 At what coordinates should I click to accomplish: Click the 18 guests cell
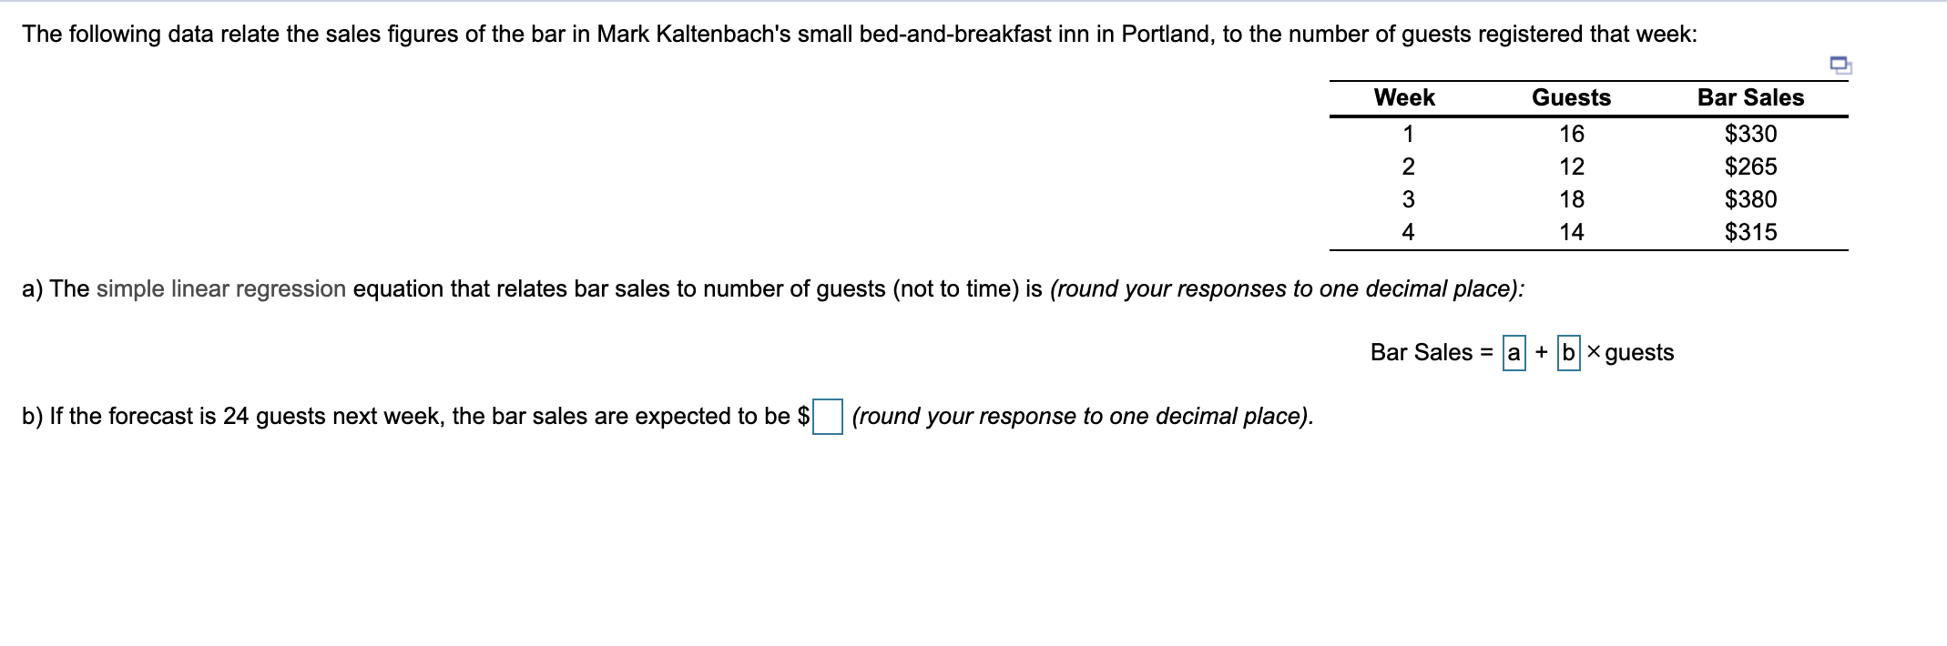pyautogui.click(x=1571, y=199)
